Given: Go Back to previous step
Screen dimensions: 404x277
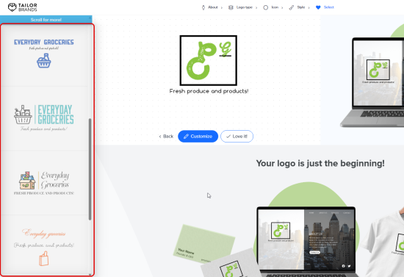Looking at the screenshot, I should (x=166, y=137).
